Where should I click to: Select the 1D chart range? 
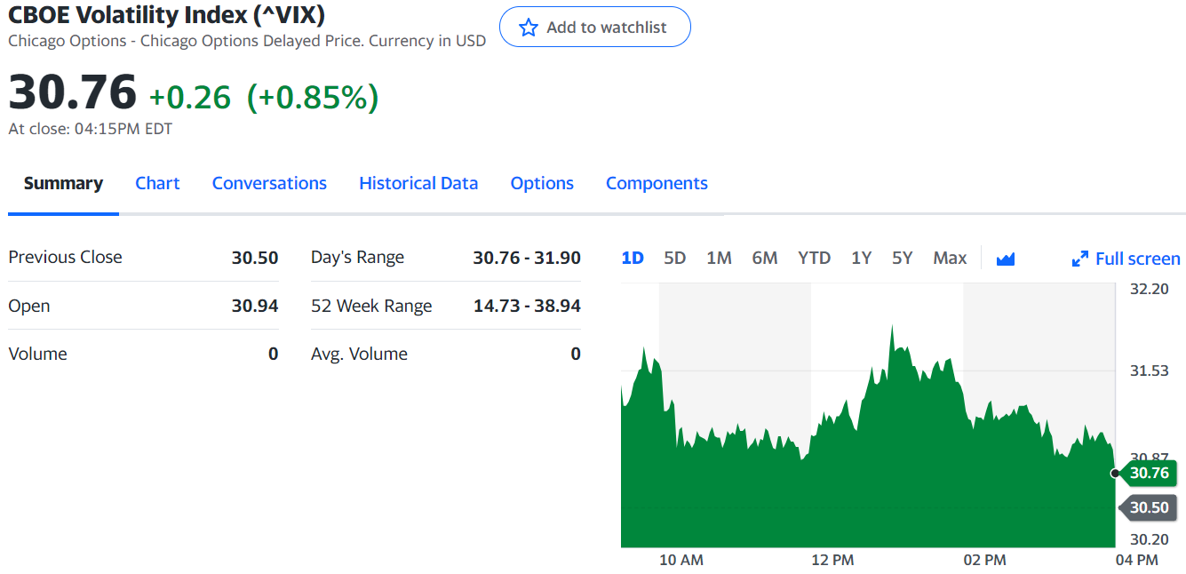[633, 258]
